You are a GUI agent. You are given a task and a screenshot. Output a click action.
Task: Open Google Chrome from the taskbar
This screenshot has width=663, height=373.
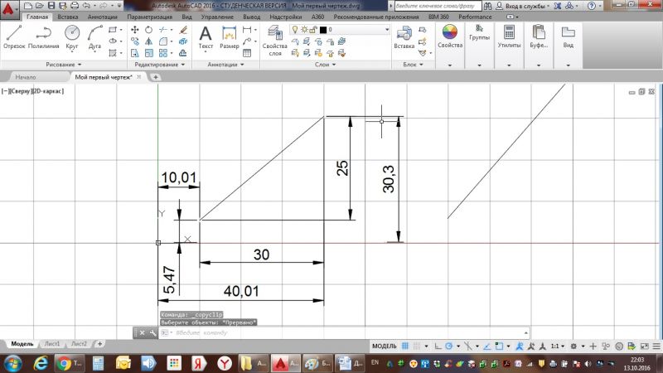[69, 363]
